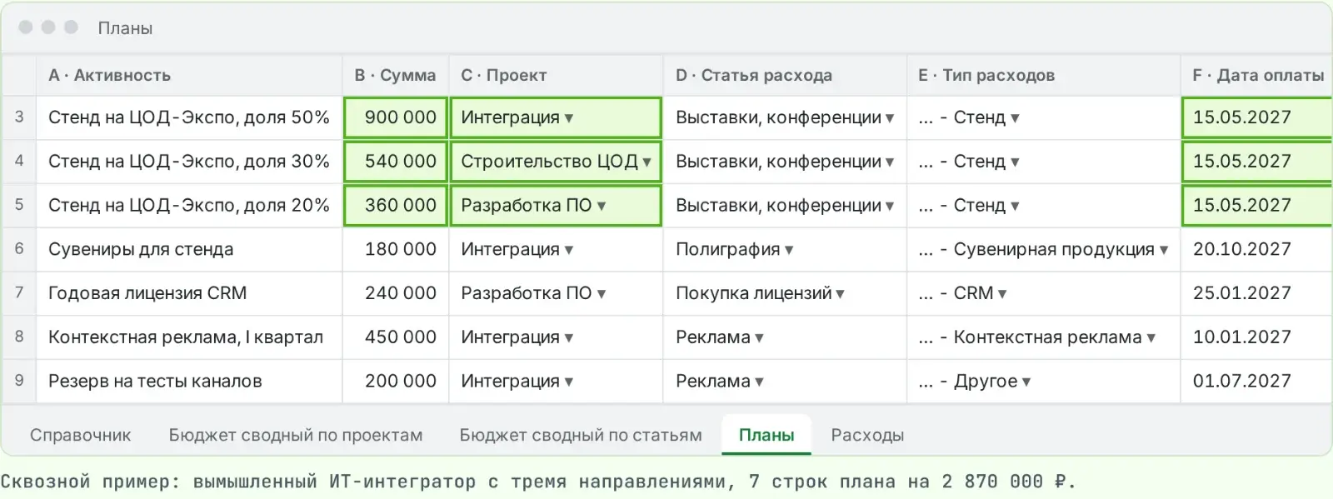
Task: Select column header A · Активность
Action: pos(189,75)
